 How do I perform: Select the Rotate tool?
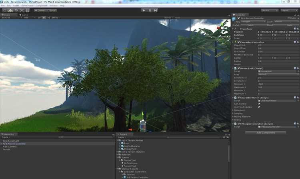point(16,10)
